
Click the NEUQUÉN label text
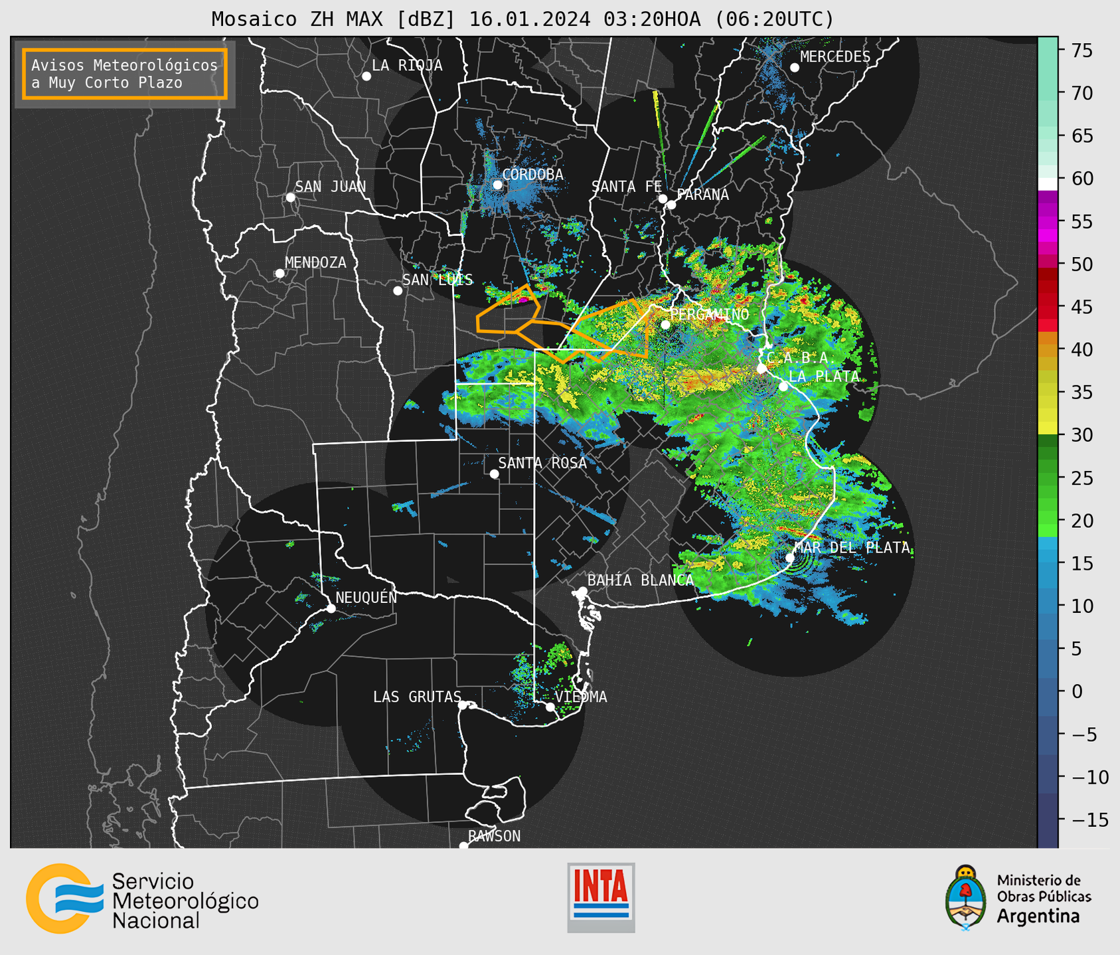point(366,598)
